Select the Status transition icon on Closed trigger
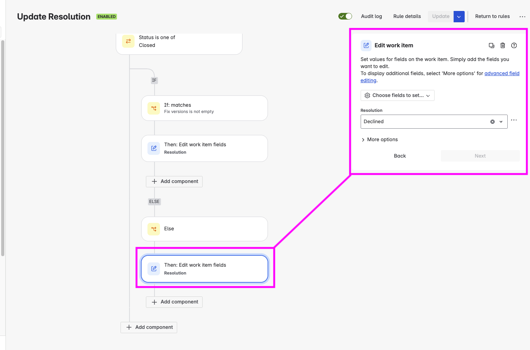This screenshot has width=530, height=350. tap(128, 41)
